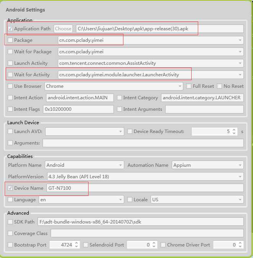Viewport: 253px width, 258px height.
Task: Click the Intent Flags 0x10200000 field
Action: point(78,109)
